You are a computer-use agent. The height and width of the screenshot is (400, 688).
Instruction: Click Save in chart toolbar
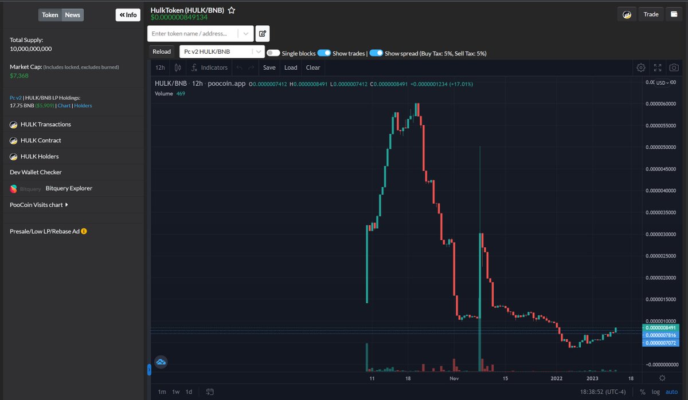(269, 68)
